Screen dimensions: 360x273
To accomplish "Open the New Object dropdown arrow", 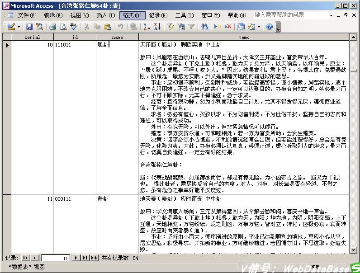I will 259,27.
